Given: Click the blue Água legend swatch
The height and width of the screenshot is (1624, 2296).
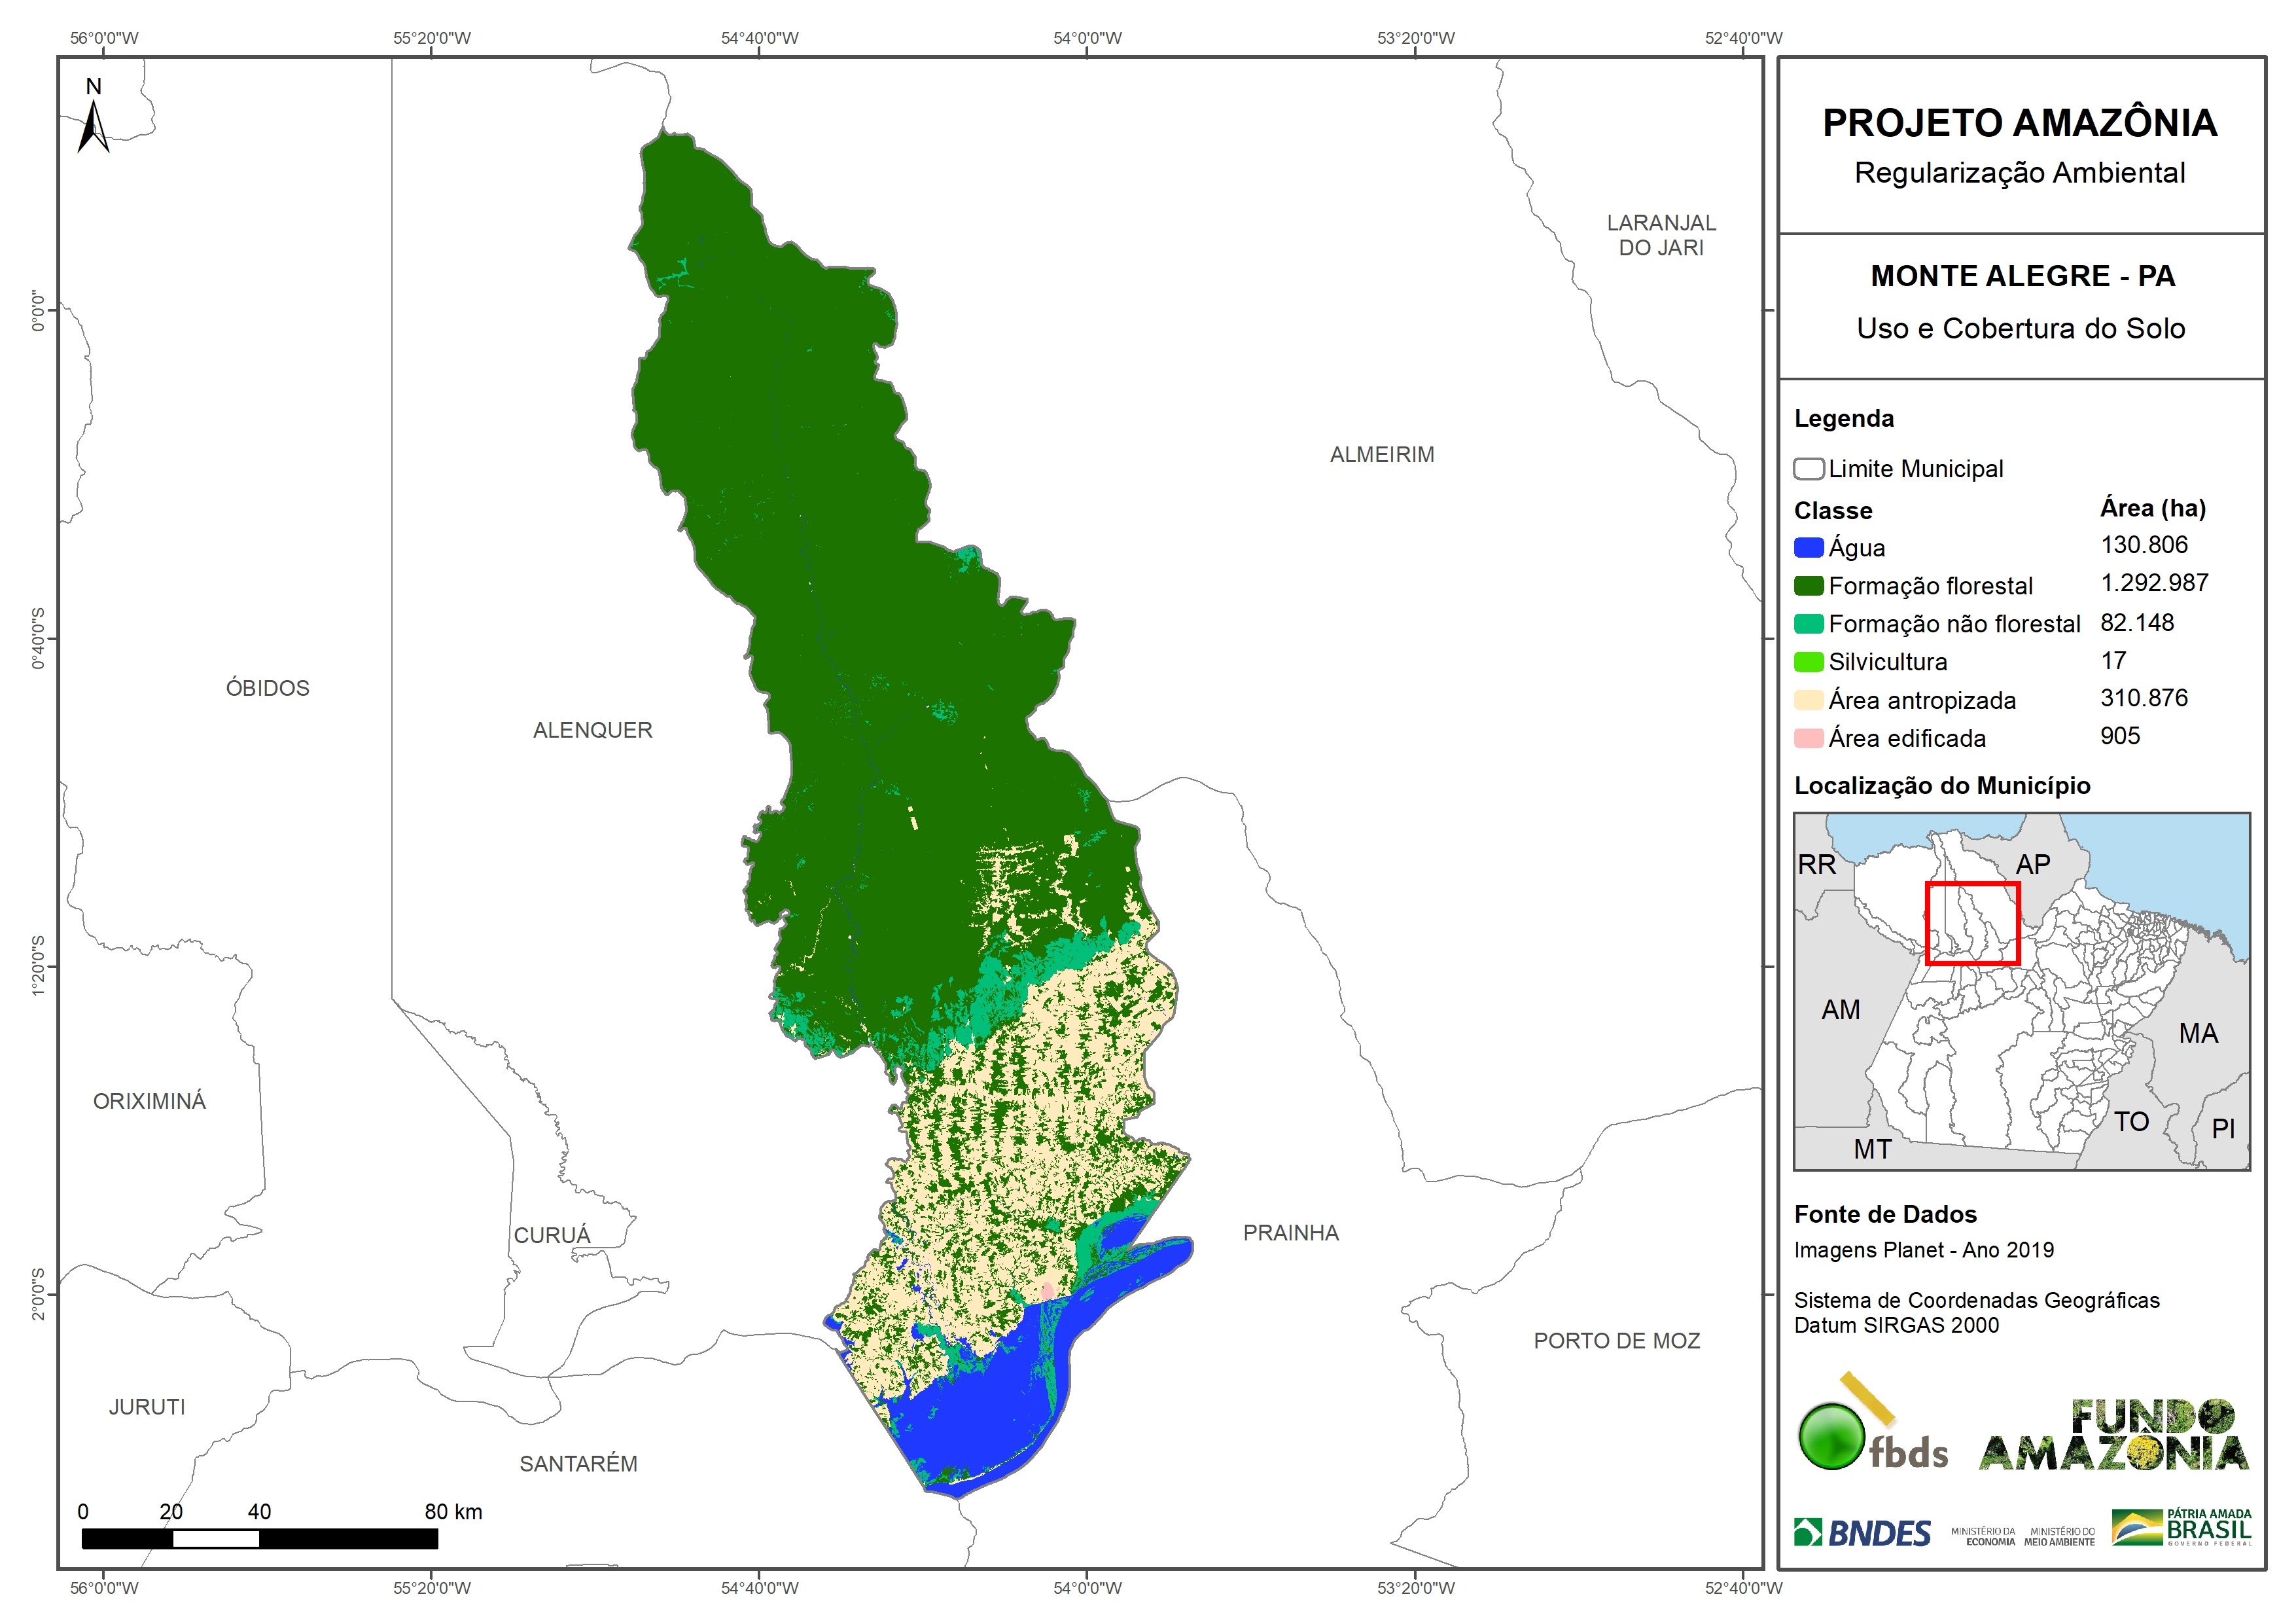Looking at the screenshot, I should pos(1808,547).
